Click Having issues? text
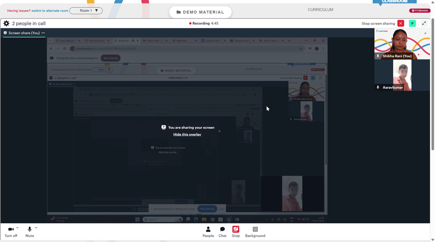 click(x=19, y=11)
